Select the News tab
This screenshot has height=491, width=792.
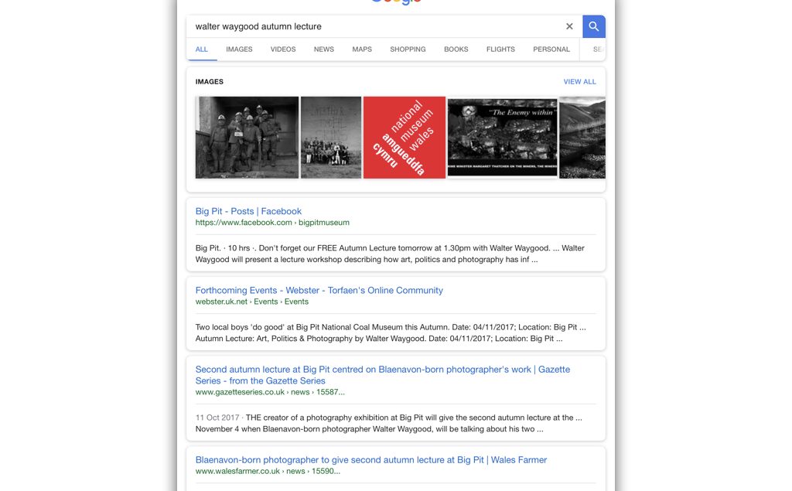tap(324, 49)
